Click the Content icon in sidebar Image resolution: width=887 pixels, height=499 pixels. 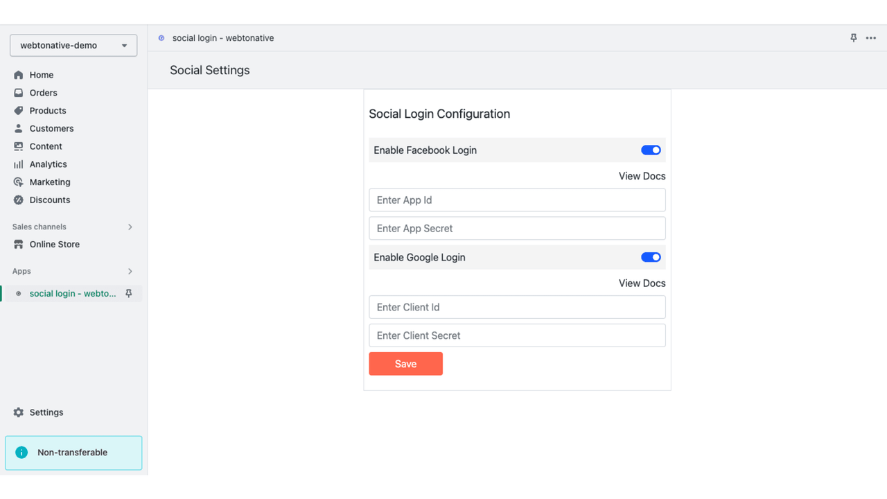tap(19, 146)
